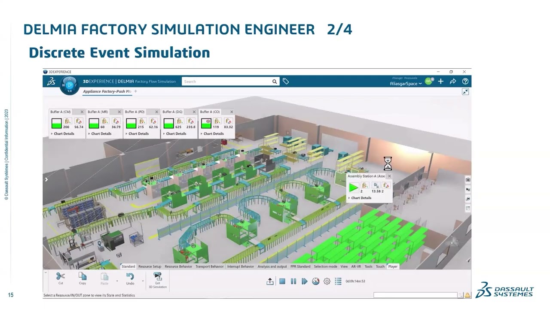Screen dimensions: 550x309
Task: Switch to the PPR Standard tab
Action: [x=300, y=267]
